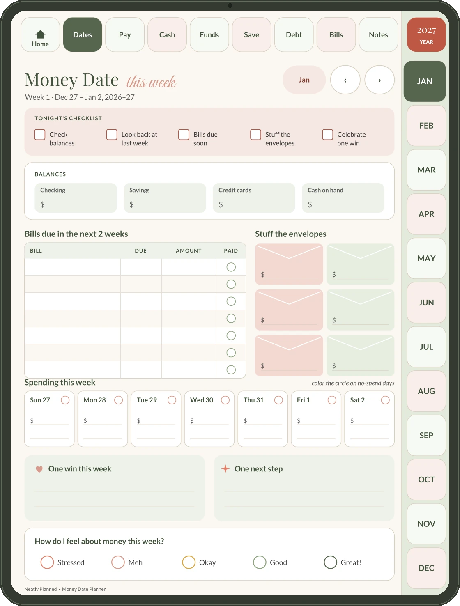Screen dimensions: 460x606
Task: Open the Debt tab
Action: pyautogui.click(x=294, y=34)
